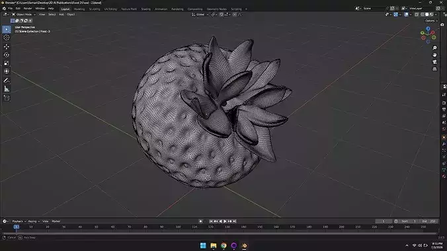Viewport: 447px width, 251px height.
Task: Open Windows Start menu
Action: [203, 245]
